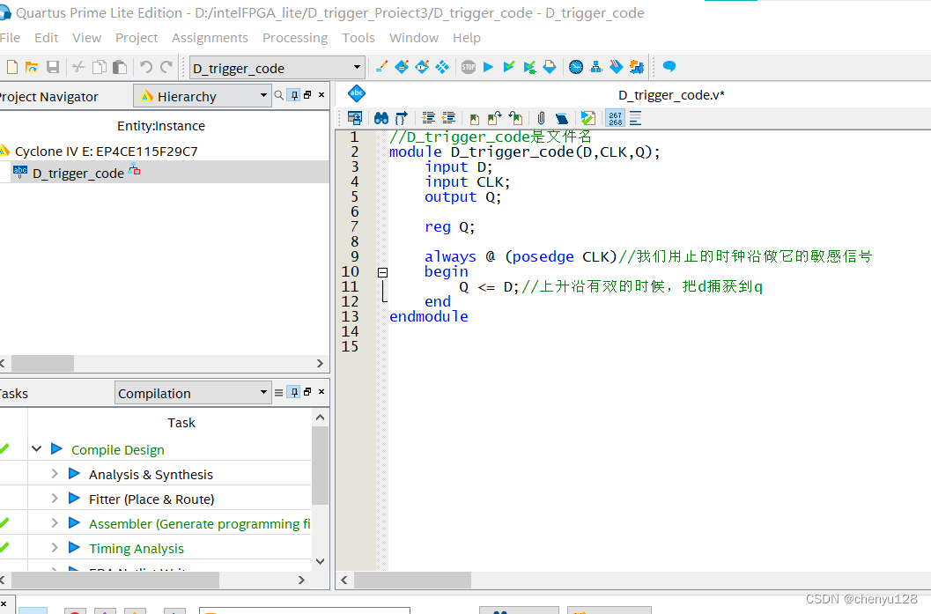Open the Edit menu
Image resolution: width=931 pixels, height=614 pixels.
click(47, 38)
